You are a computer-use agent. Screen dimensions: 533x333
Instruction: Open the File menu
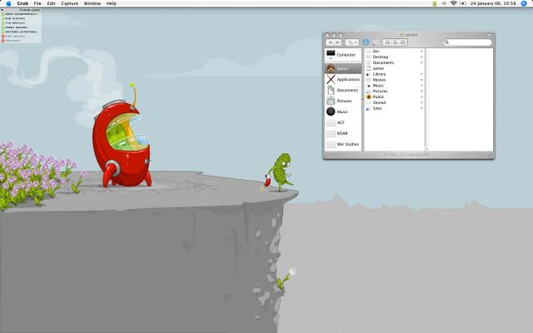(37, 3)
